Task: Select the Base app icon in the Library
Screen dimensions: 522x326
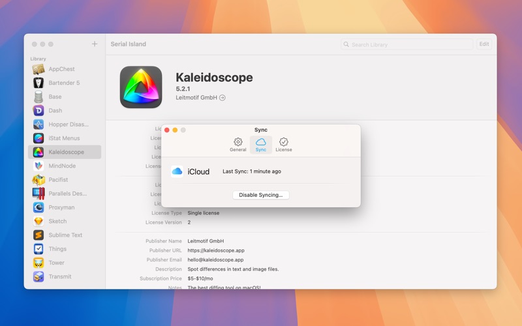Action: (x=38, y=96)
